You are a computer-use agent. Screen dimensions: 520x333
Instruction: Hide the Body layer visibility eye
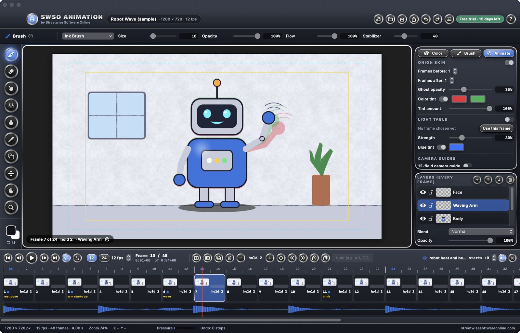(x=423, y=219)
